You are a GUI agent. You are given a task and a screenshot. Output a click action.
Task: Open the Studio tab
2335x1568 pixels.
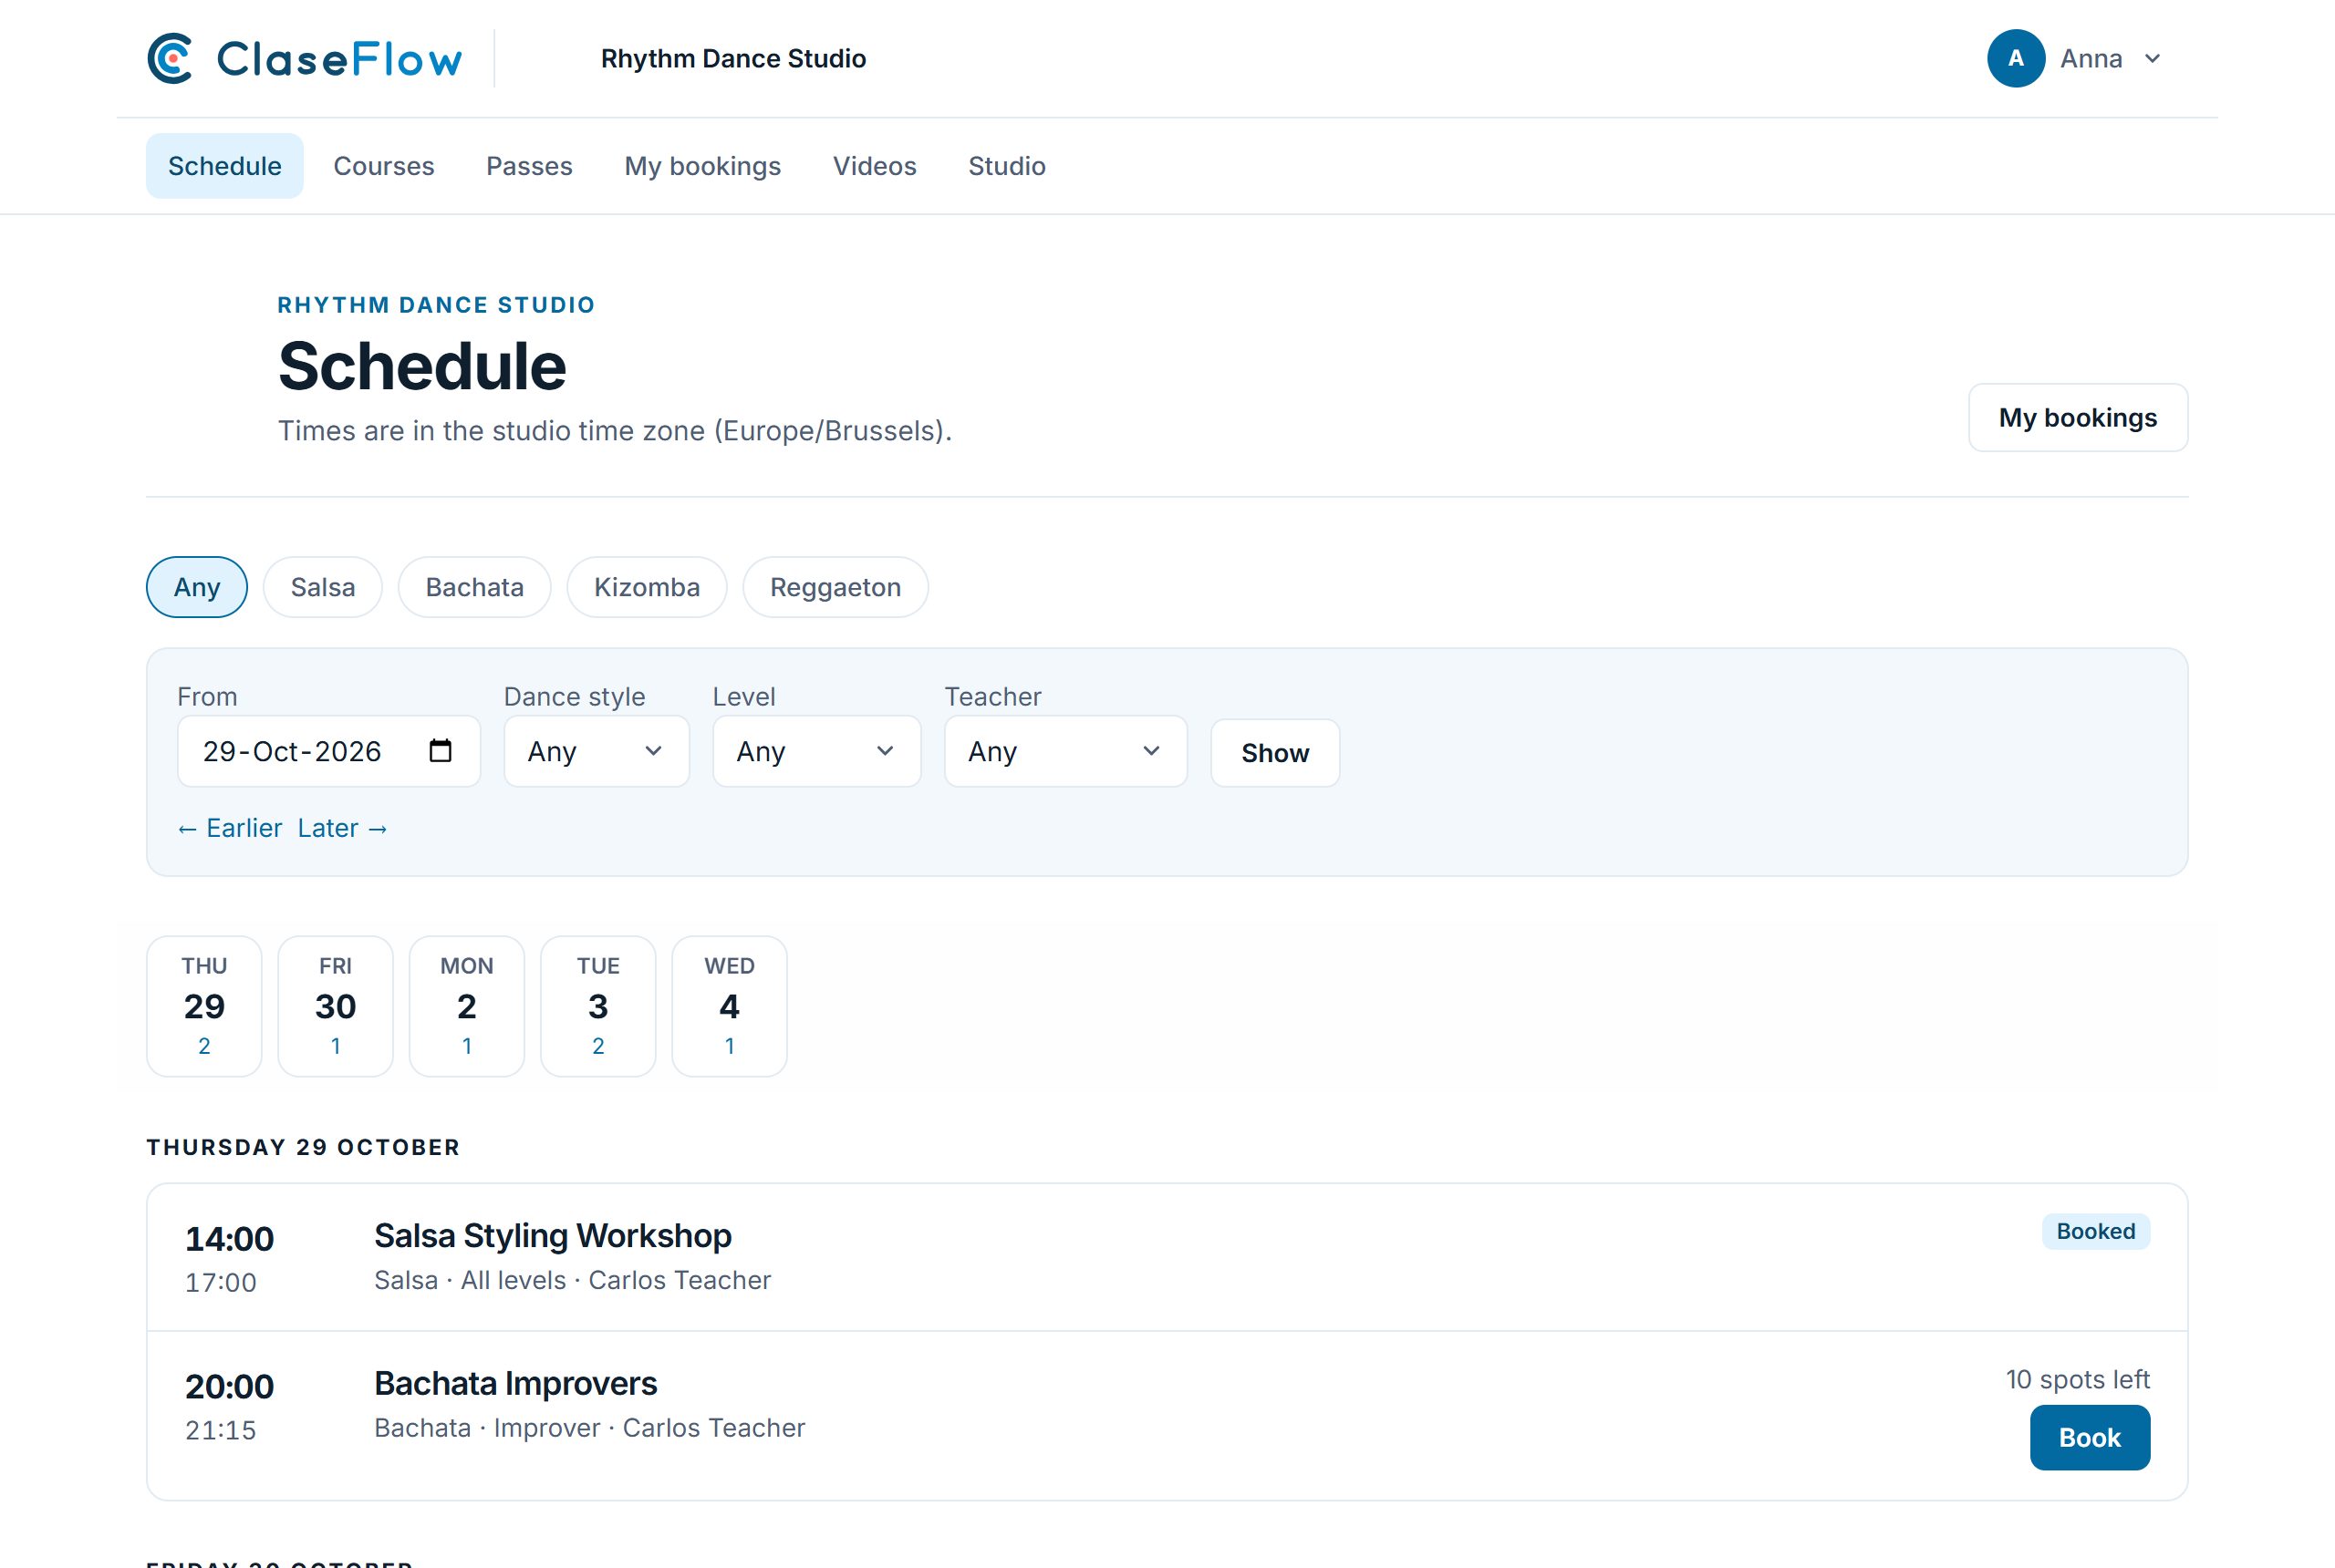pyautogui.click(x=1006, y=166)
